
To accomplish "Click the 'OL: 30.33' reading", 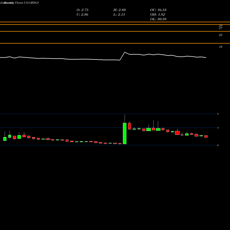I will coord(158,19).
